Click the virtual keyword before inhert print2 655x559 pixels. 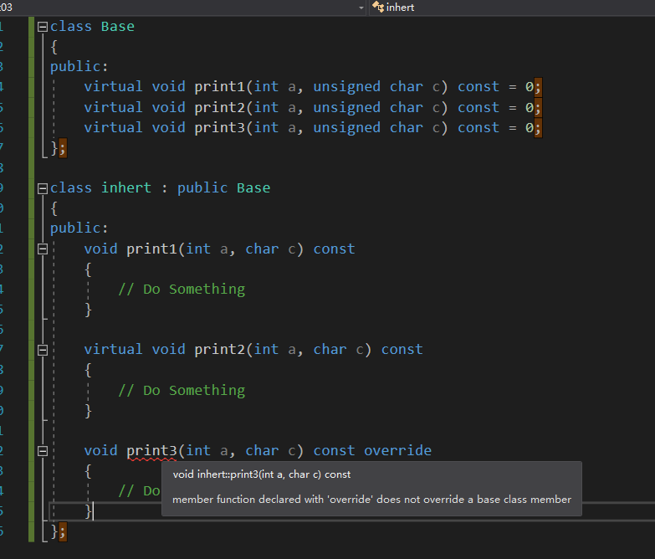[113, 349]
